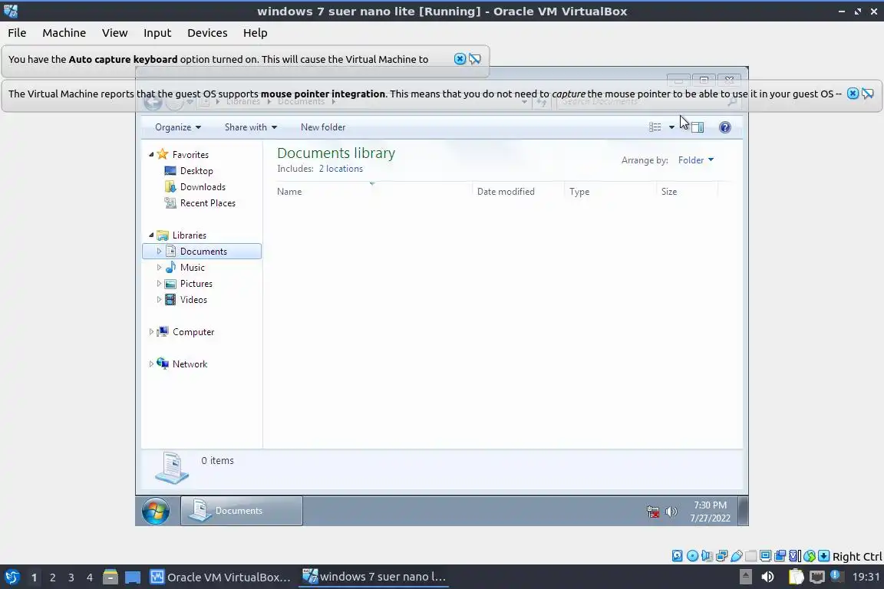Open the VirtualBox File menu
884x589 pixels.
(17, 33)
